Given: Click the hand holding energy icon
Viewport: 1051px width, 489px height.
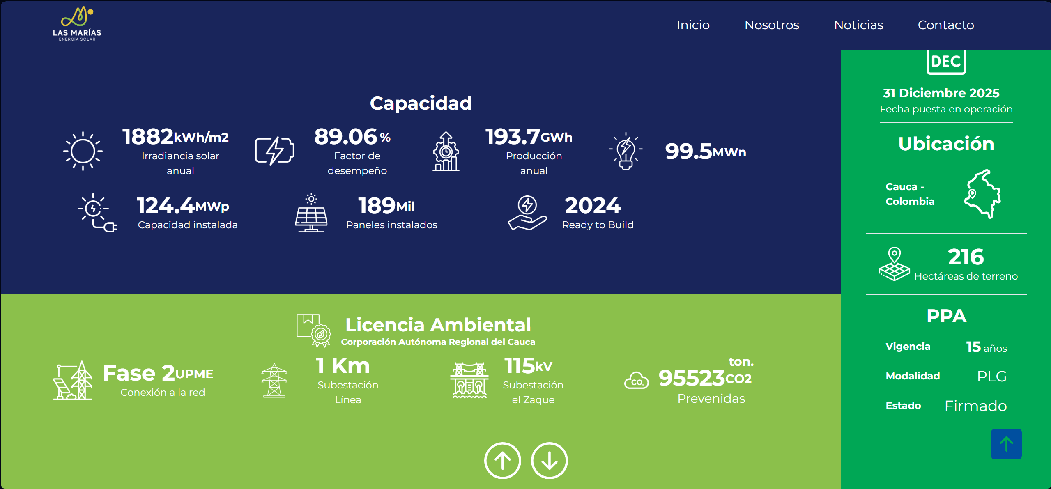Looking at the screenshot, I should 527,213.
